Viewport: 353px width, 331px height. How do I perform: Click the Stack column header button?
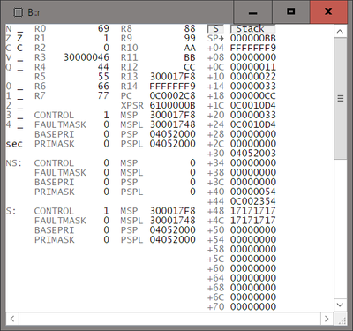point(253,29)
